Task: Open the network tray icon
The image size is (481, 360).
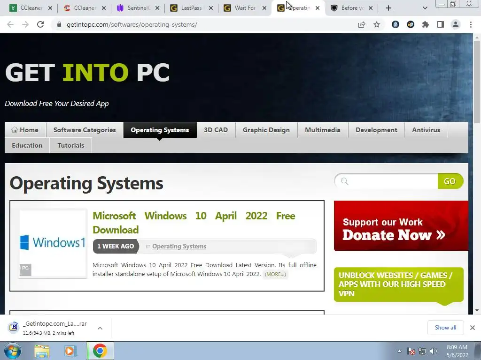Action: (x=422, y=351)
